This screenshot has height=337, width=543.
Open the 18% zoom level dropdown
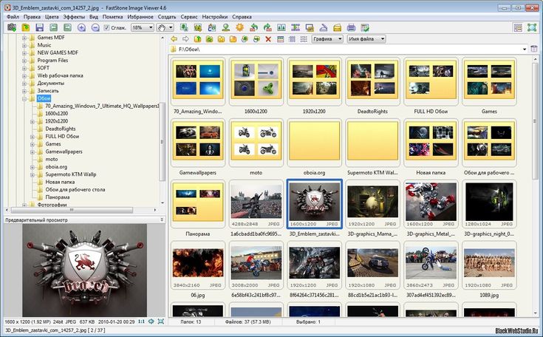[x=151, y=27]
